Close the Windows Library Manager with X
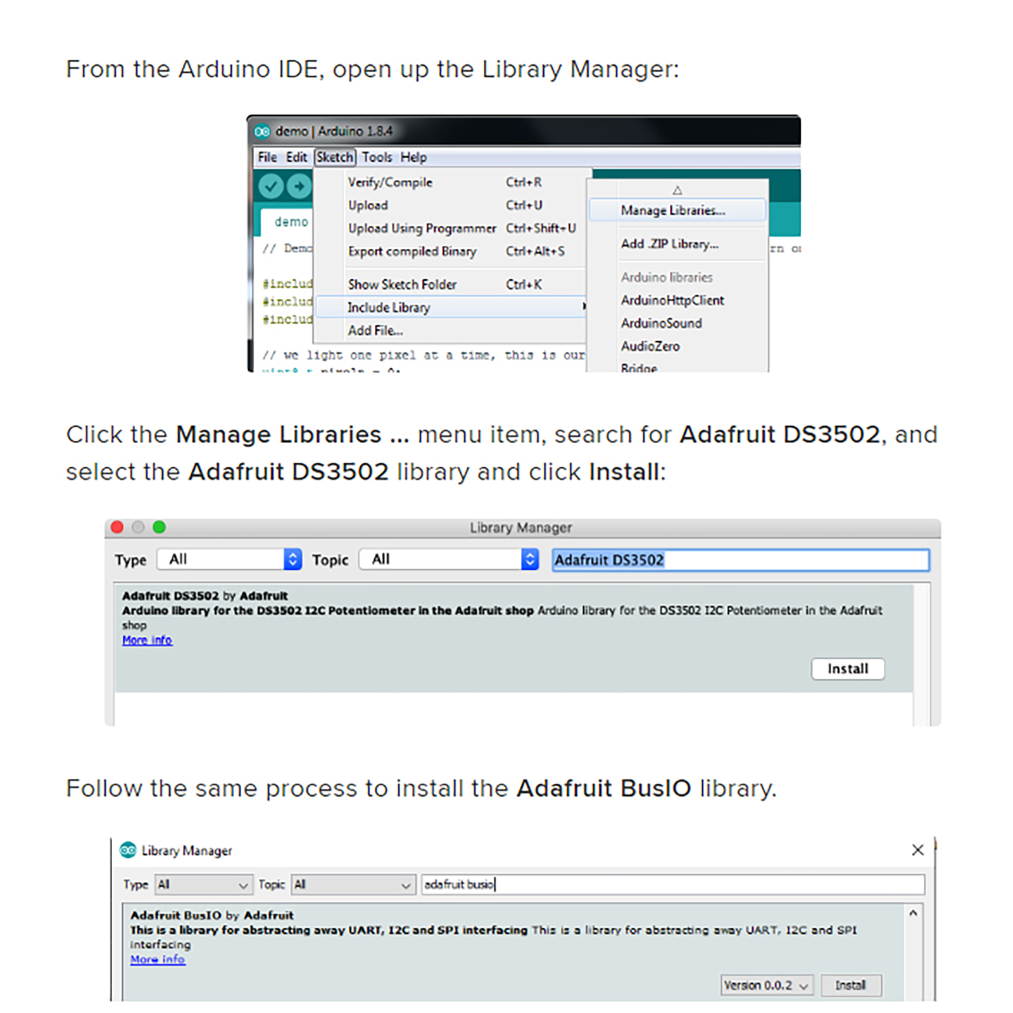 pyautogui.click(x=917, y=850)
